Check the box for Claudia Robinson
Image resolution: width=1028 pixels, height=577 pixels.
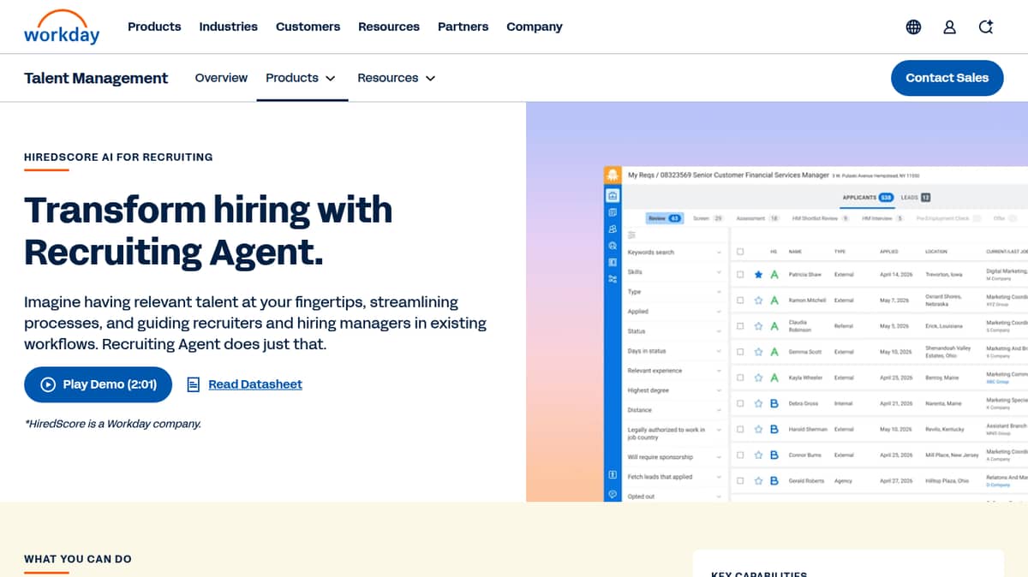[740, 326]
